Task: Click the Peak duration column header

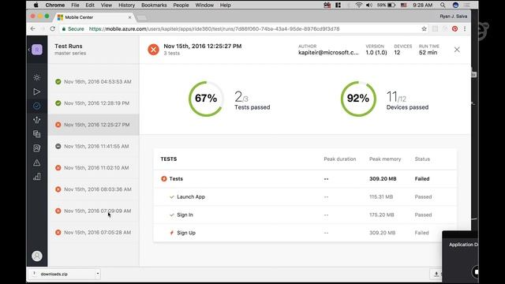Action: (x=340, y=159)
